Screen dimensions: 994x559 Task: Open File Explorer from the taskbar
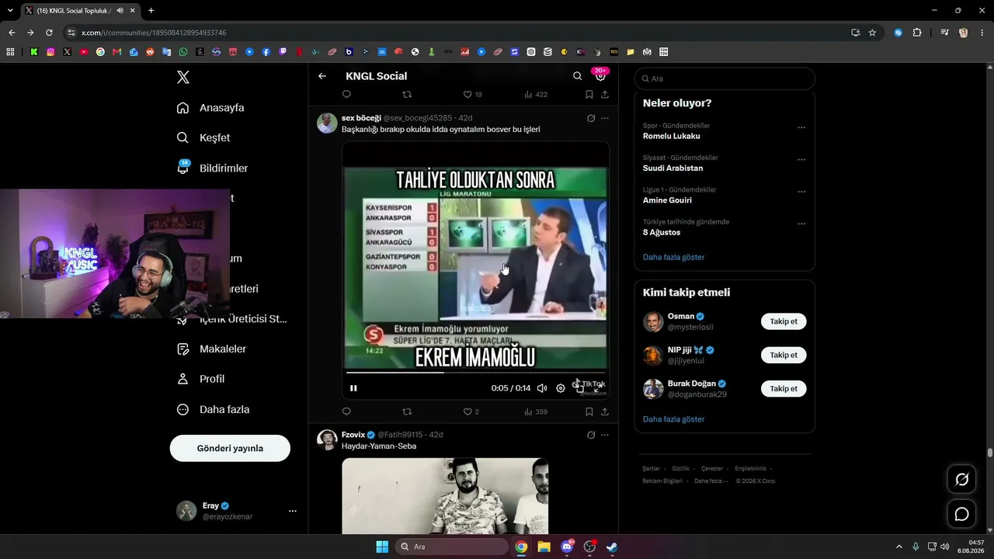click(x=544, y=547)
